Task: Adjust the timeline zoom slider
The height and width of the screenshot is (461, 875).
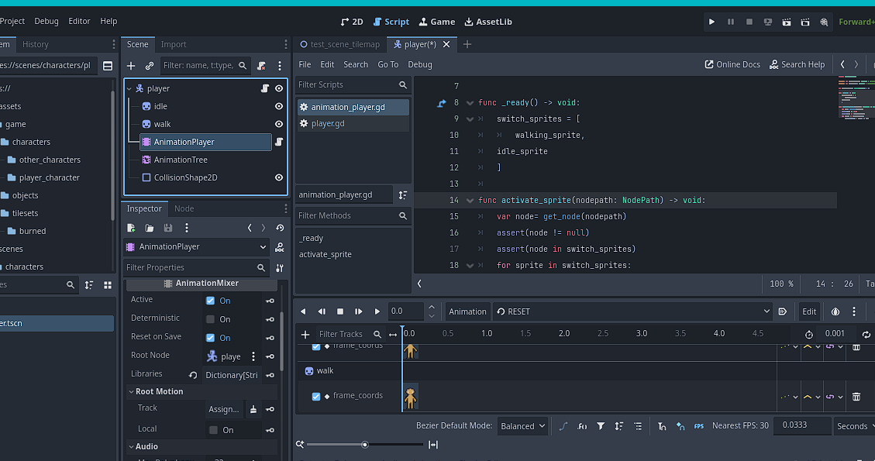Action: pyautogui.click(x=364, y=444)
